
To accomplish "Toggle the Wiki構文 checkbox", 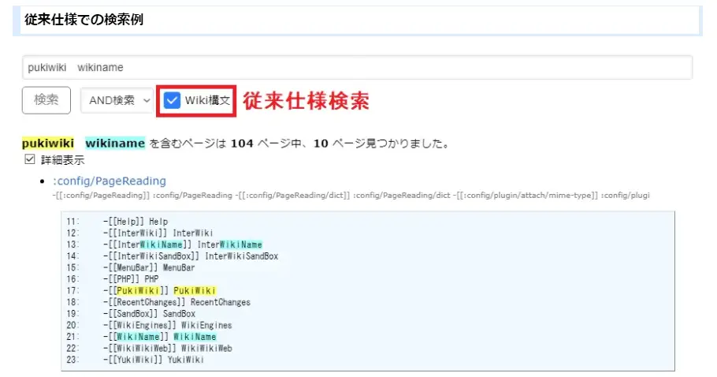I will (x=172, y=100).
